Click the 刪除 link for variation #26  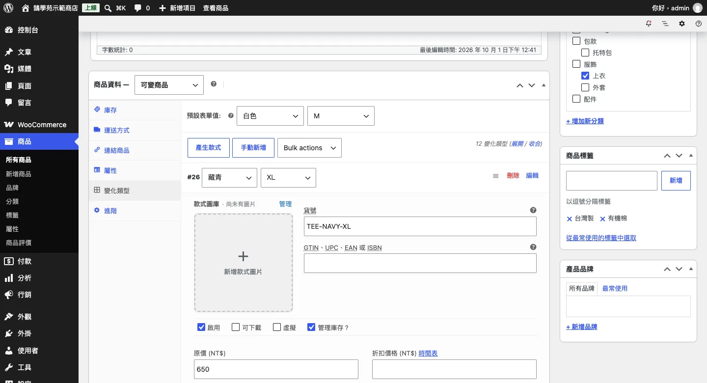coord(513,175)
